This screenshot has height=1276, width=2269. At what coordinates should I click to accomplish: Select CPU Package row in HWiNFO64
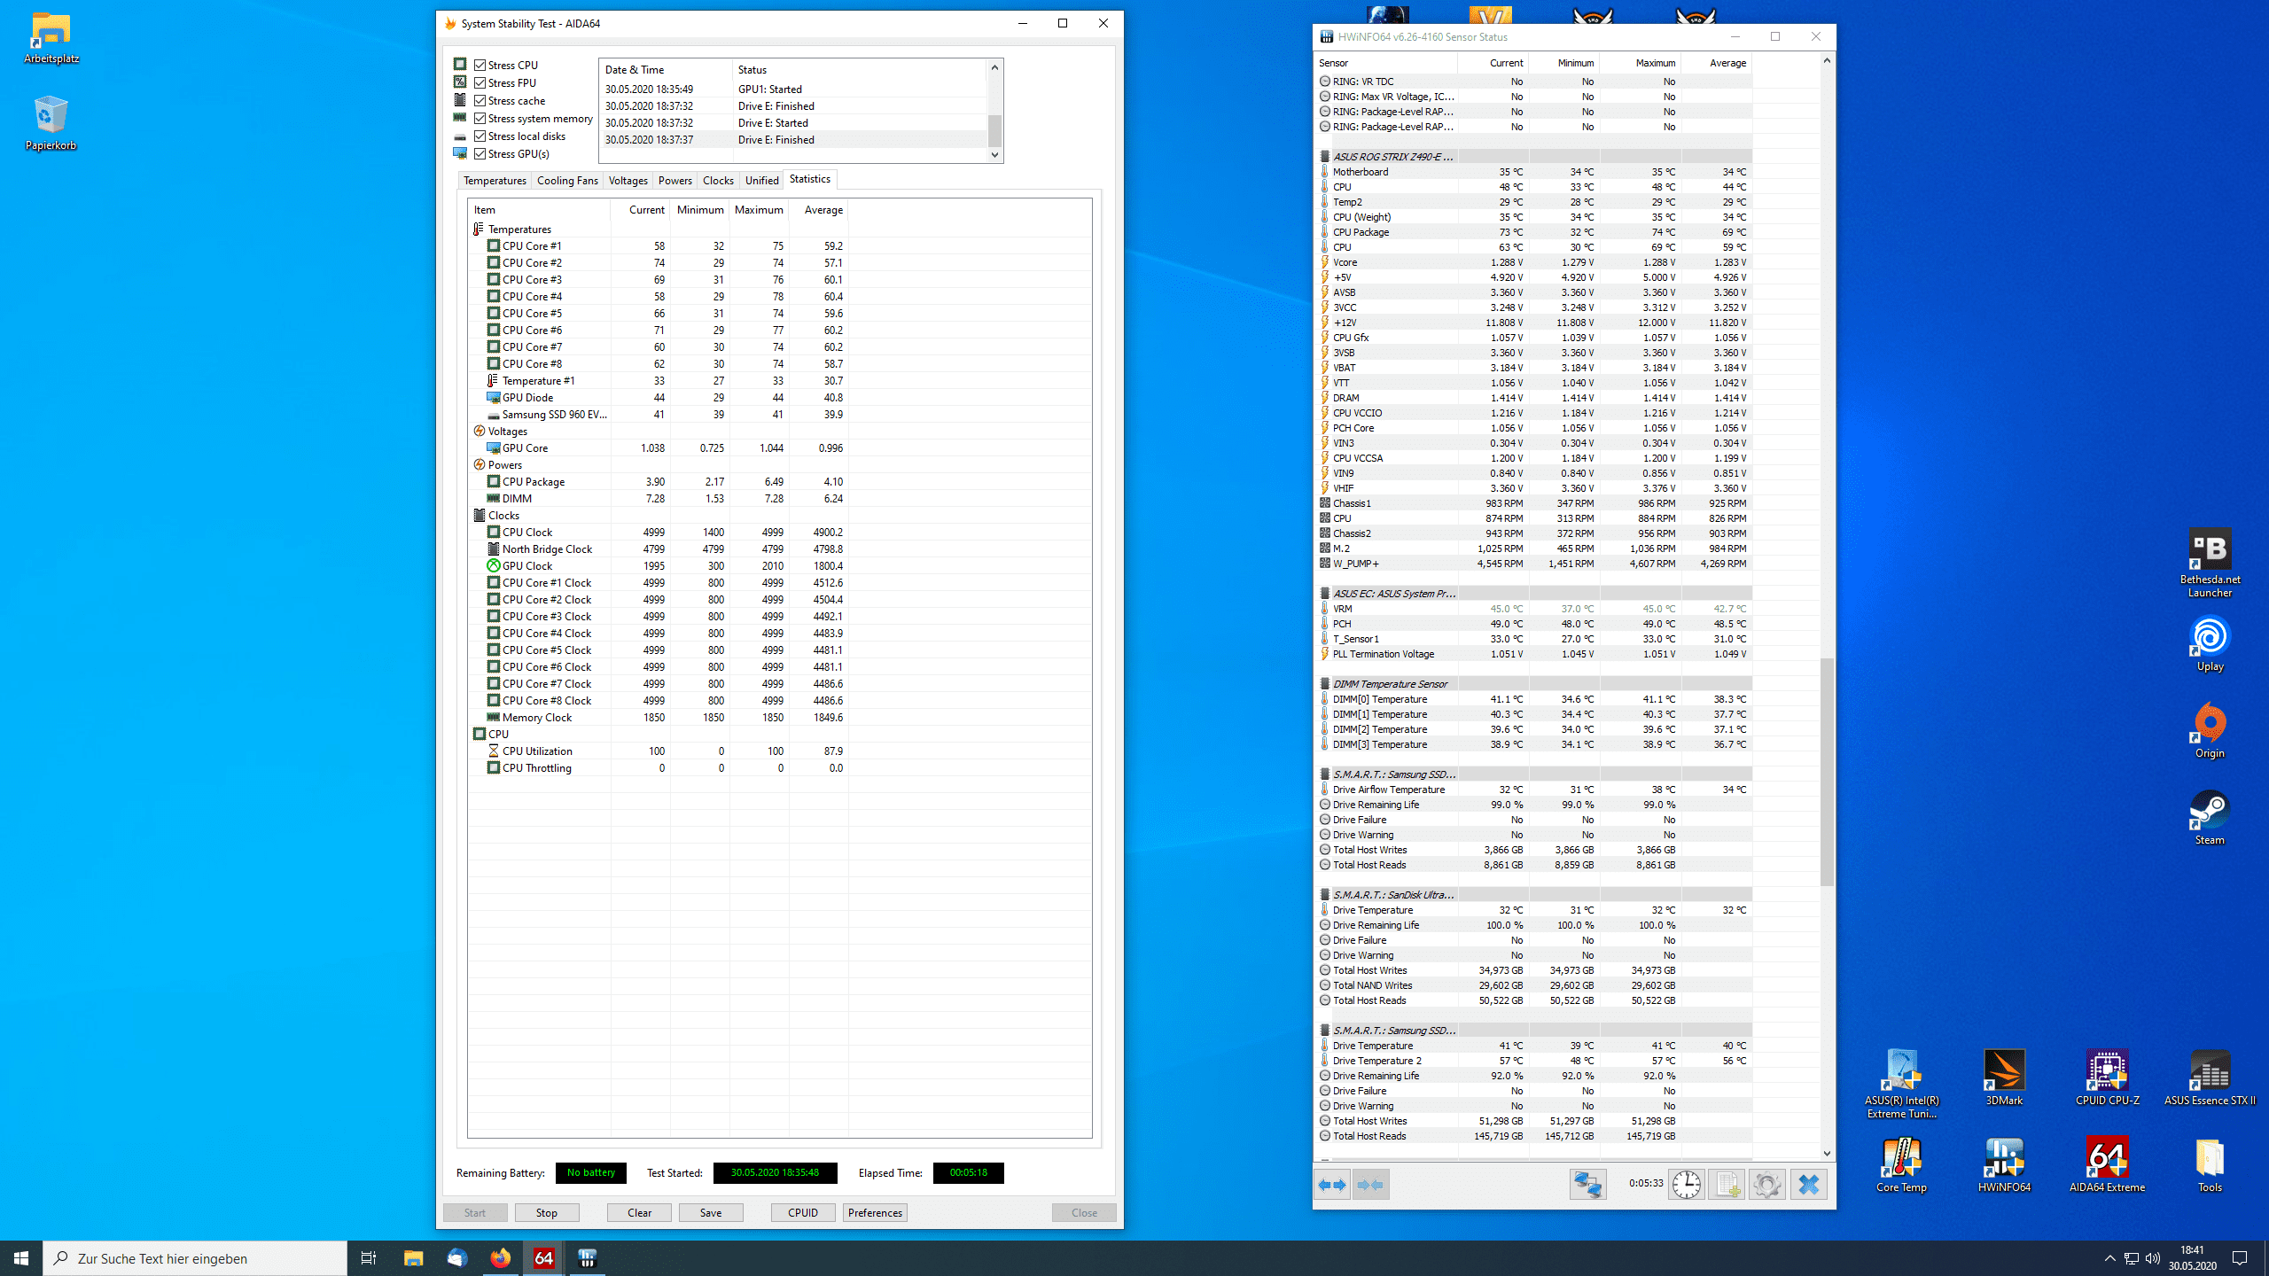(x=1533, y=232)
